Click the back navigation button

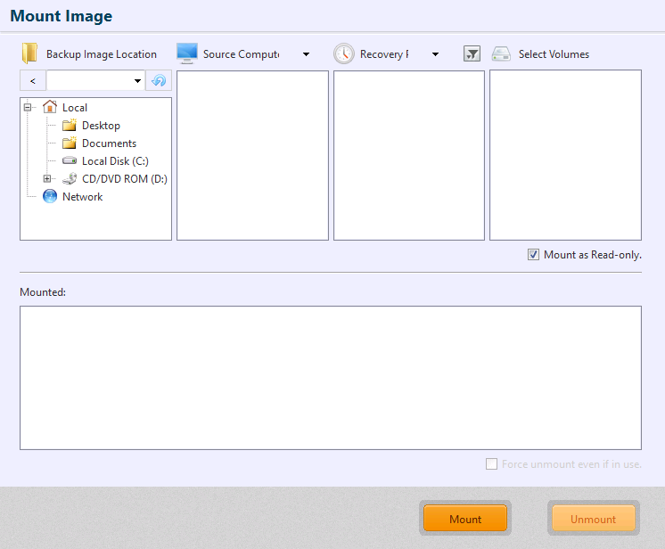pyautogui.click(x=33, y=81)
